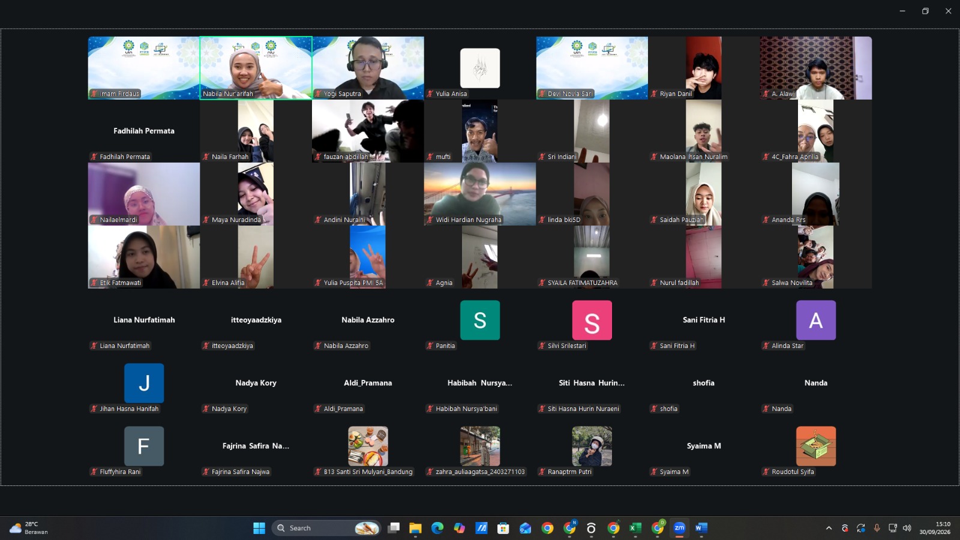Toggle the microphone icon in the system tray
Screen dimensions: 960x540
click(877, 528)
